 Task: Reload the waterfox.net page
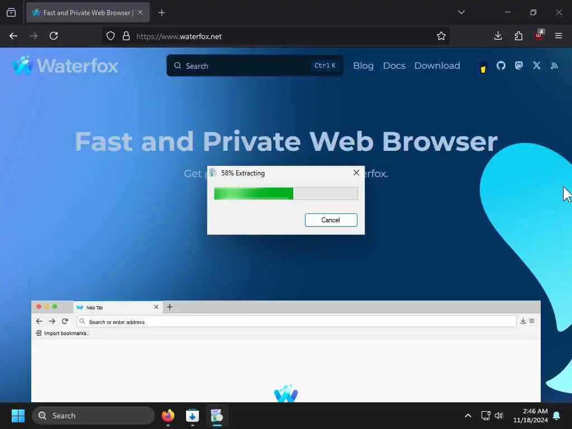(54, 36)
